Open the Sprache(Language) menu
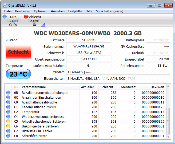The height and width of the screenshot is (144, 175). coord(110,11)
